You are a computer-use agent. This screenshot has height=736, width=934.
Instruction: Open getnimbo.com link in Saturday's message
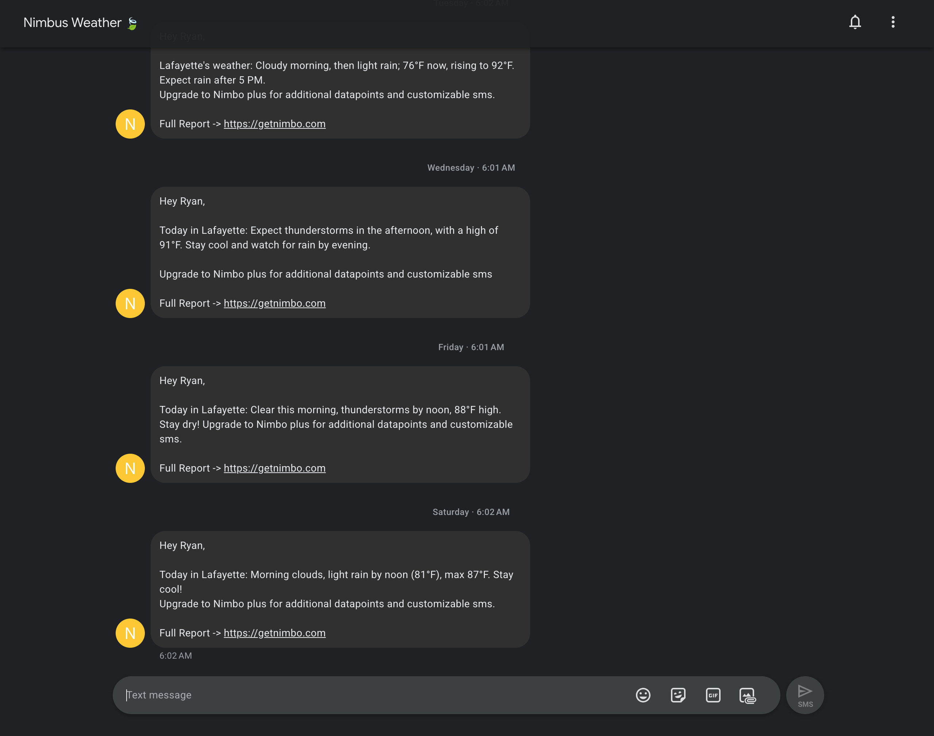point(275,633)
